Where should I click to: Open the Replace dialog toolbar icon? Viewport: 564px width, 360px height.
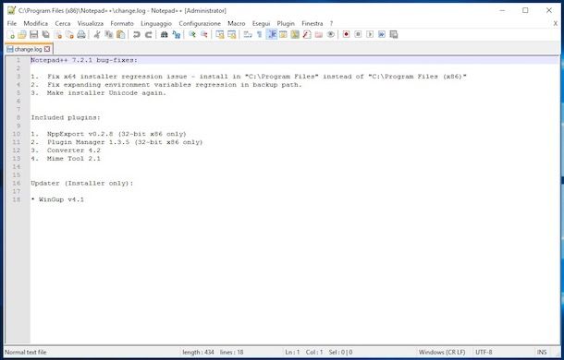(x=177, y=34)
